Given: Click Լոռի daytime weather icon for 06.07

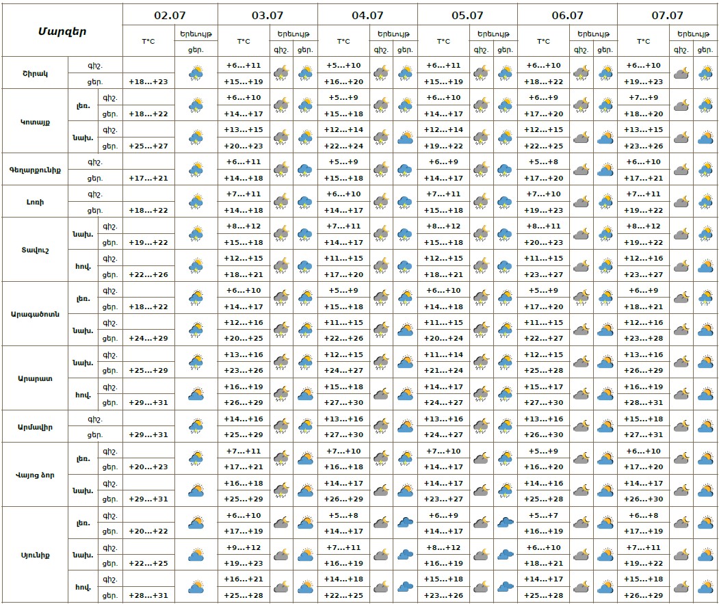Looking at the screenshot, I should [x=605, y=202].
